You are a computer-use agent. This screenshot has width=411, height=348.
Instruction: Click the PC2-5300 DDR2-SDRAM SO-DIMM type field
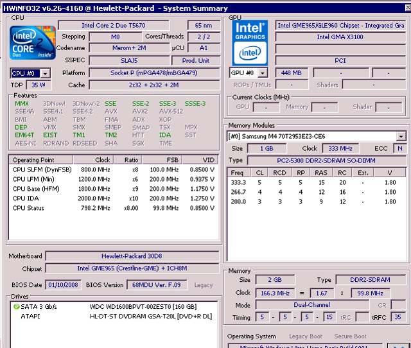click(327, 161)
